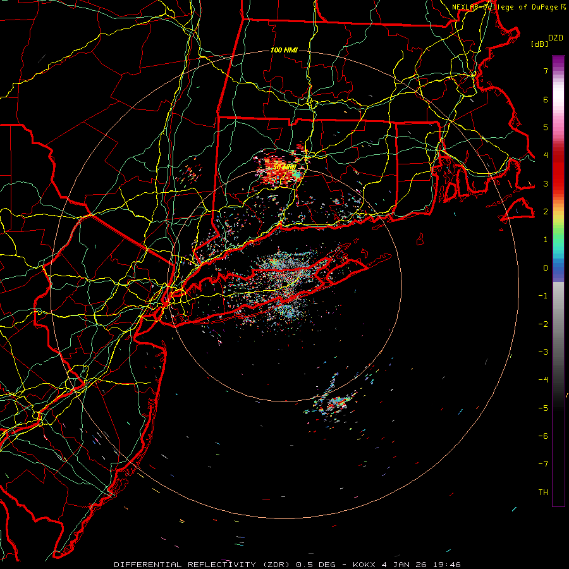The image size is (569, 569).
Task: Pick the gray segment near -2 dB
Action: (x=558, y=324)
